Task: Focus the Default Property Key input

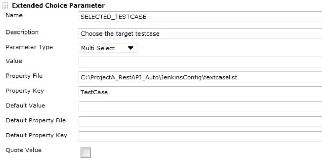Action: coord(200,136)
